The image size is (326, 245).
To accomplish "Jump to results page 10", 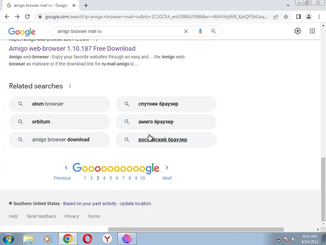I will tap(142, 178).
